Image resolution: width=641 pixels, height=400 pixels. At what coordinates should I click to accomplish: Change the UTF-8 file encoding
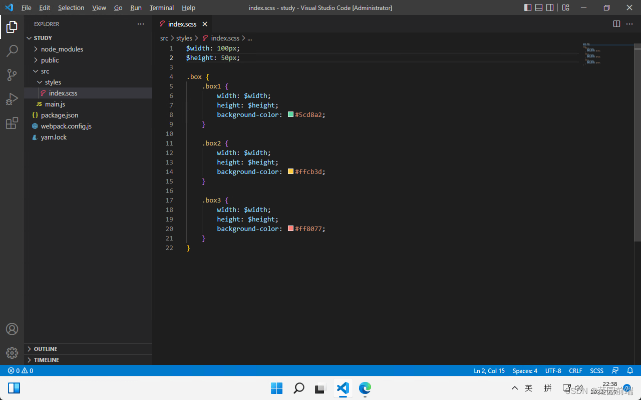[553, 370]
